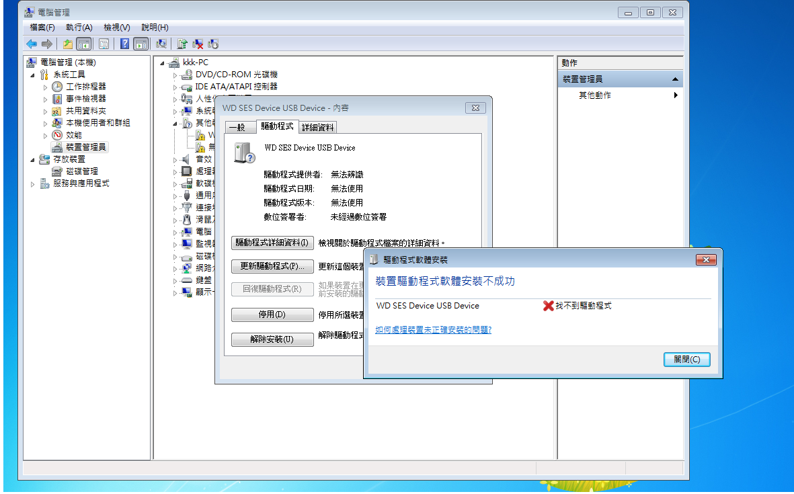Click the 無法辨識 provider value
794x494 pixels.
(x=348, y=175)
